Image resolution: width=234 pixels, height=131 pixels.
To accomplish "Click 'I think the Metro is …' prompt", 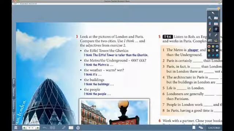I will [98, 65].
